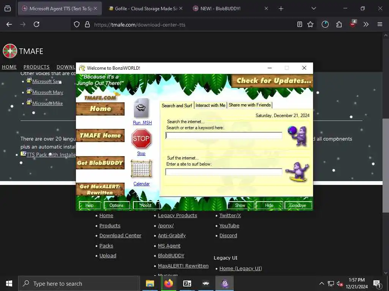This screenshot has height=291, width=389.
Task: Click Bonzi holding globe search icon
Action: pyautogui.click(x=297, y=136)
